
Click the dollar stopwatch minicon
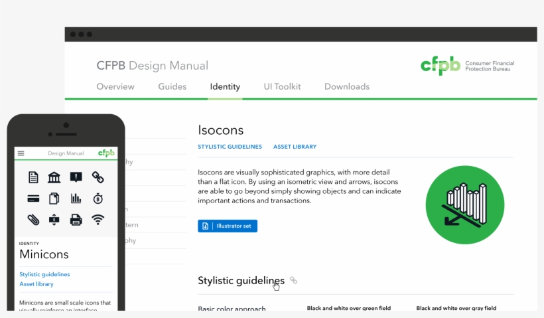click(98, 199)
